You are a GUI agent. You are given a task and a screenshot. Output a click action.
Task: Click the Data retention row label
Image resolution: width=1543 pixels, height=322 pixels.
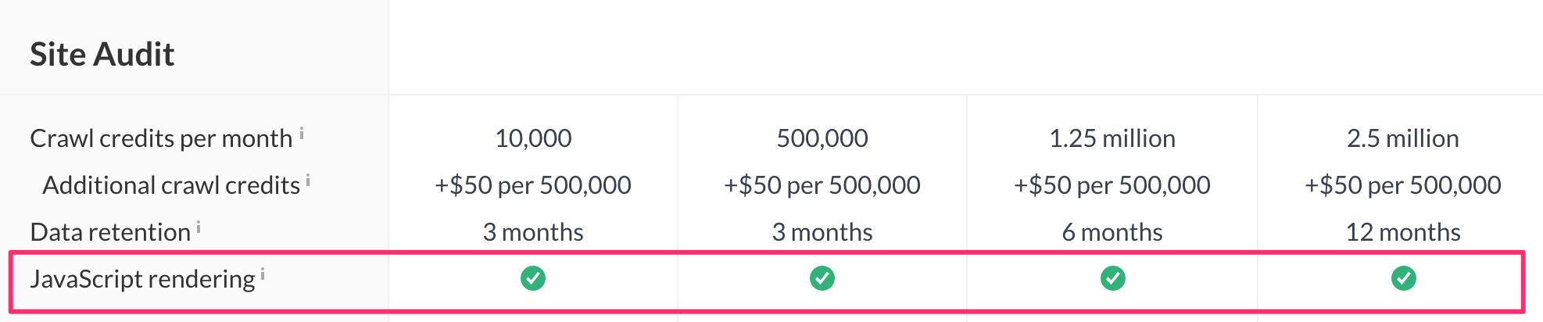(110, 232)
